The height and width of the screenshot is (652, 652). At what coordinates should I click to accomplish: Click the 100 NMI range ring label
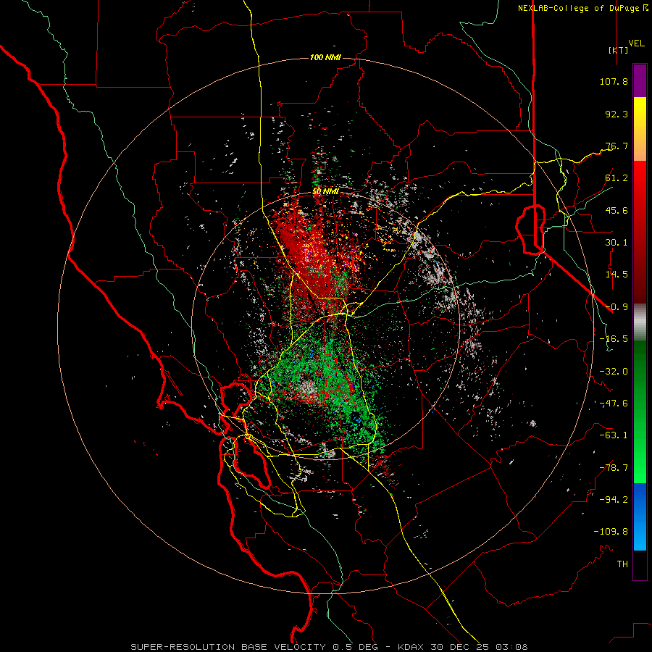tap(325, 57)
